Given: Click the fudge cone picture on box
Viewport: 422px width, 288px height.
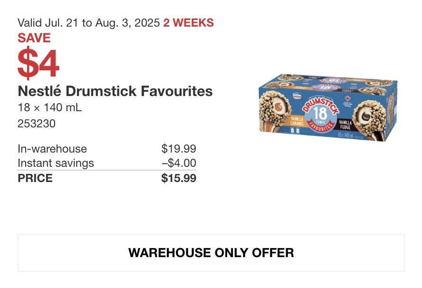Looking at the screenshot, I should pyautogui.click(x=369, y=120).
